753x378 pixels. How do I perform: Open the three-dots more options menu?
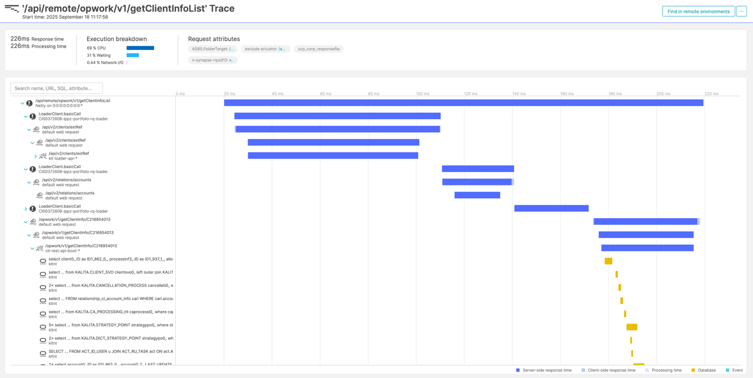[x=741, y=11]
